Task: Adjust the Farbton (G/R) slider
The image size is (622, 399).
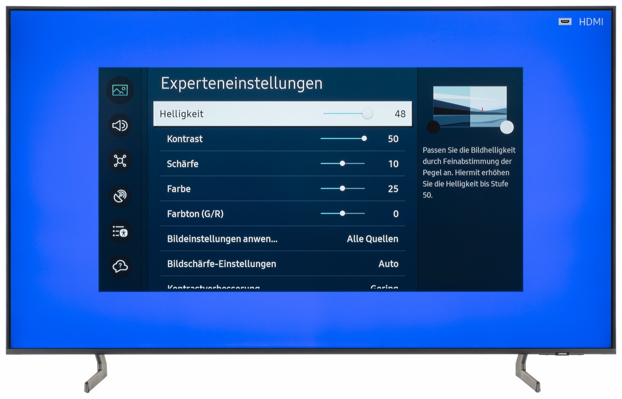Action: point(342,213)
